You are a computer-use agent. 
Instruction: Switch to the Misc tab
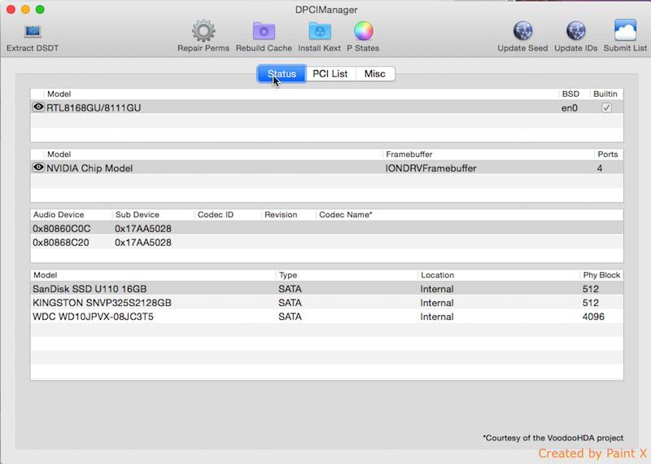pos(374,74)
